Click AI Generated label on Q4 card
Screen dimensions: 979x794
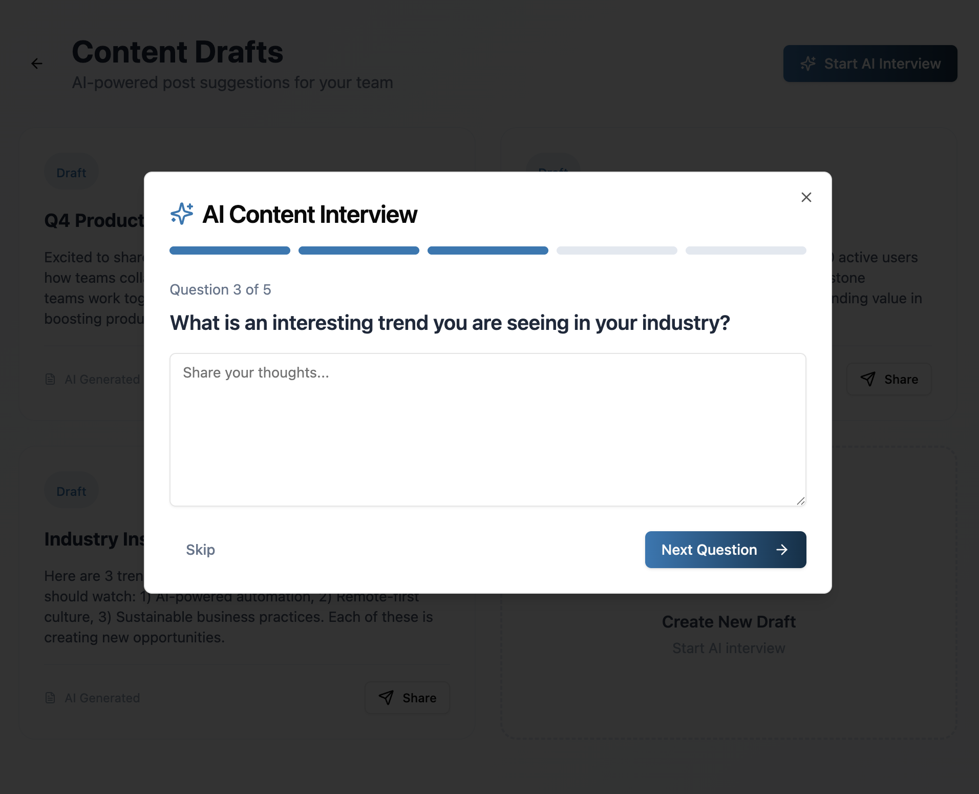[x=102, y=379]
